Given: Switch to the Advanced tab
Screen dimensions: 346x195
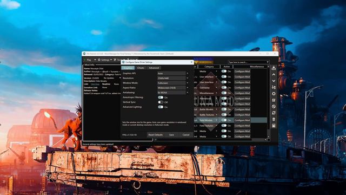Looking at the screenshot, I should [154, 68].
